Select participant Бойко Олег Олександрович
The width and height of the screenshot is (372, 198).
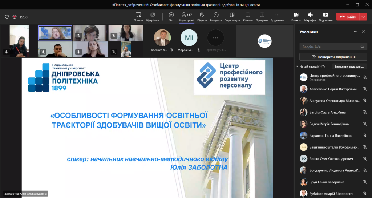pos(333,159)
